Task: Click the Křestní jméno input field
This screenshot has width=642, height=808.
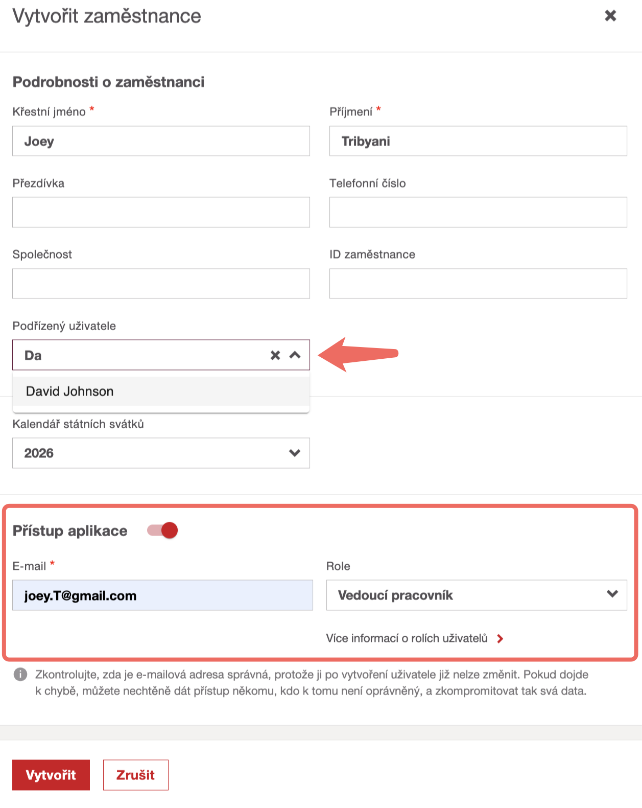Action: pyautogui.click(x=161, y=141)
